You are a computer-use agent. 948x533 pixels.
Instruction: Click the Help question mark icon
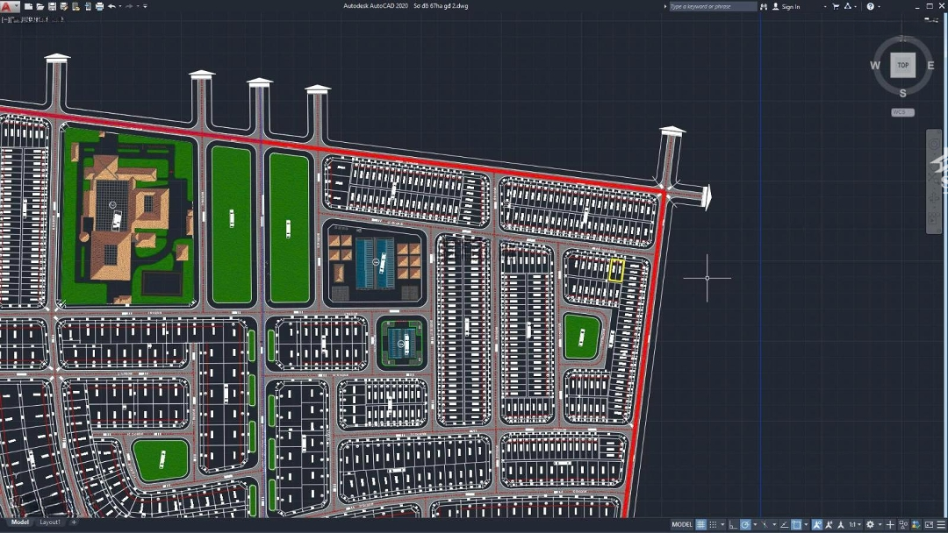(871, 6)
